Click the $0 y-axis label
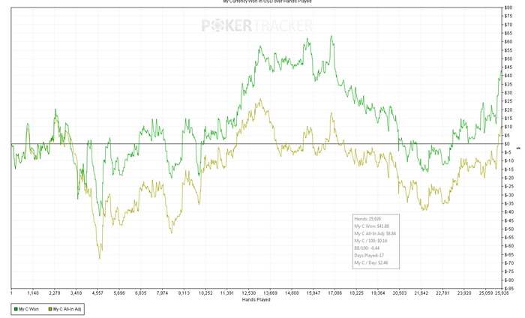This screenshot has height=318, width=525. pos(507,144)
